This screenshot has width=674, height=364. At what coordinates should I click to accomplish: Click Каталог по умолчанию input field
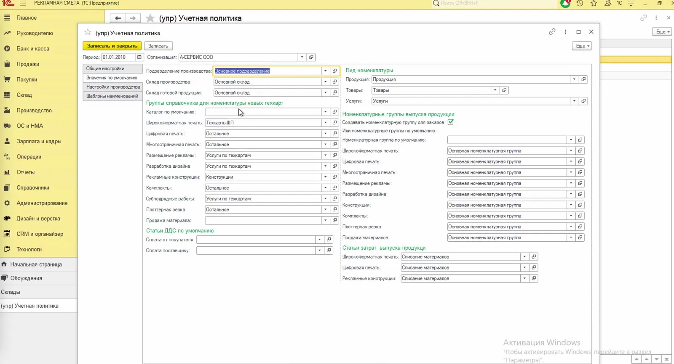click(263, 112)
